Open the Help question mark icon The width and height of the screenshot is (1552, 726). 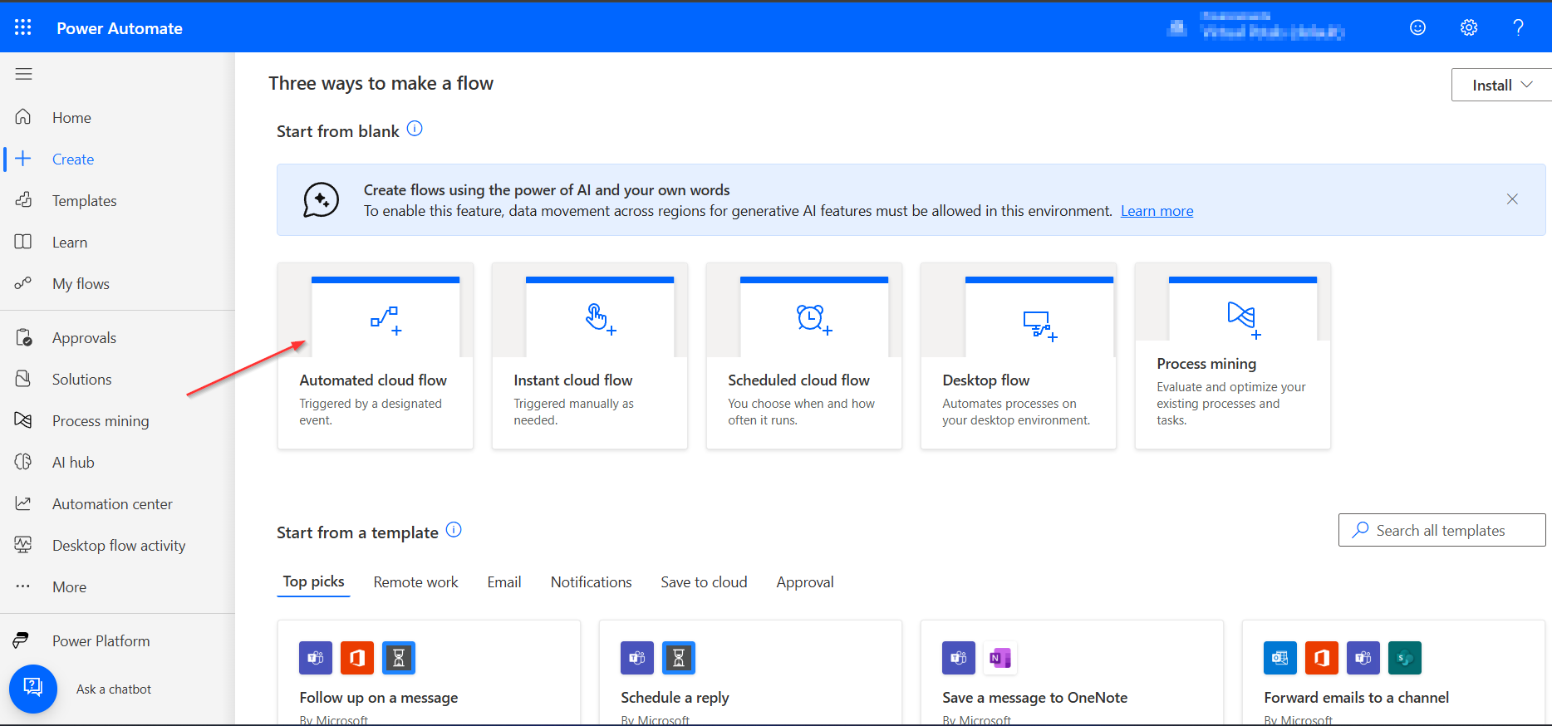pyautogui.click(x=1518, y=27)
